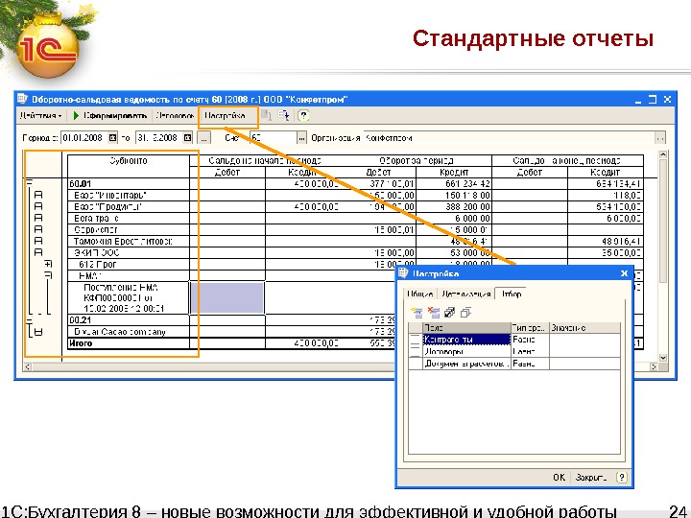Select the Отбор tab in Настройка dialog

click(512, 294)
